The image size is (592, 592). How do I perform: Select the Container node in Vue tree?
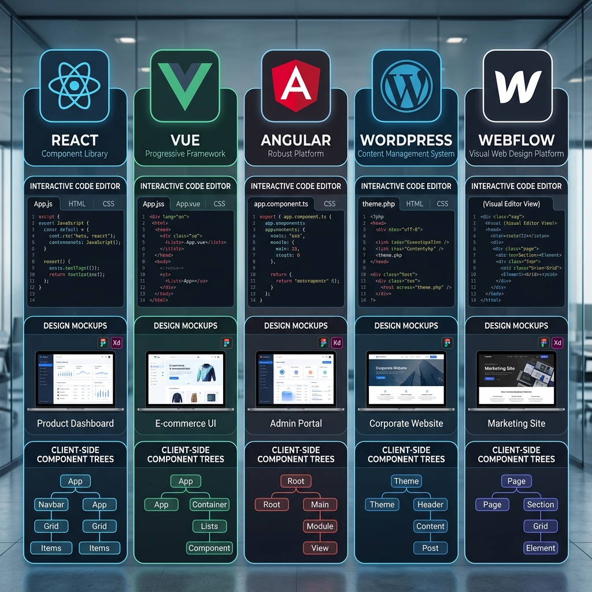pyautogui.click(x=209, y=504)
